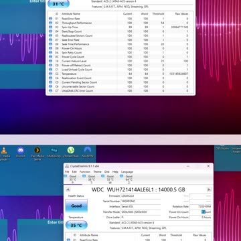Click status icon beside Reallocated Sectors Count
Screen dimensions: 241x241
point(50,35)
